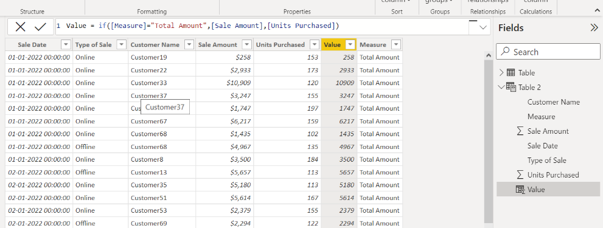Select the Customer Name column header
The height and width of the screenshot is (228, 603).
(x=155, y=45)
